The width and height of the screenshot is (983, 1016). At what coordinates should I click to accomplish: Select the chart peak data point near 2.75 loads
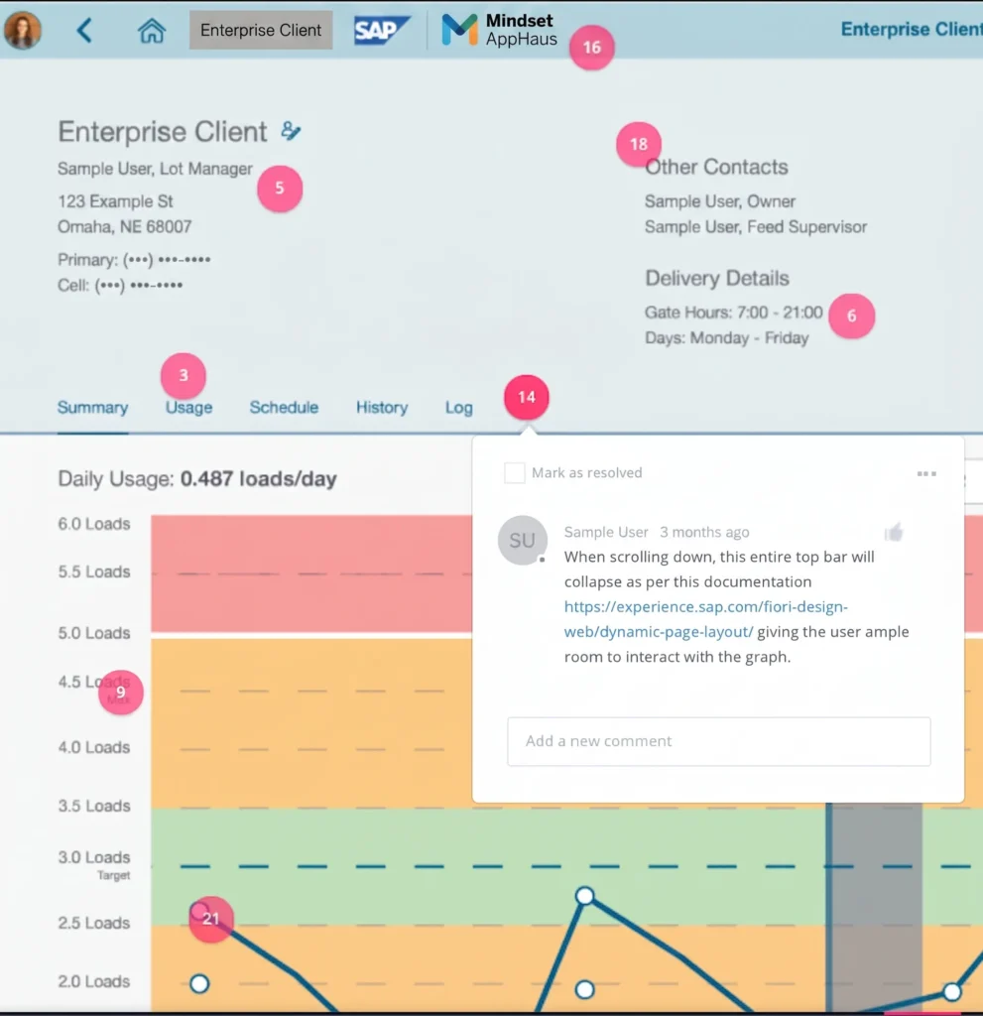pyautogui.click(x=584, y=896)
